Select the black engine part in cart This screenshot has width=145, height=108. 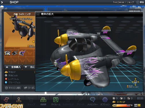15,53
